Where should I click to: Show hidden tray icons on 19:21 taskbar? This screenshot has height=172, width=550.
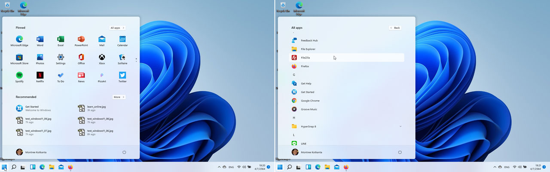tap(495, 167)
